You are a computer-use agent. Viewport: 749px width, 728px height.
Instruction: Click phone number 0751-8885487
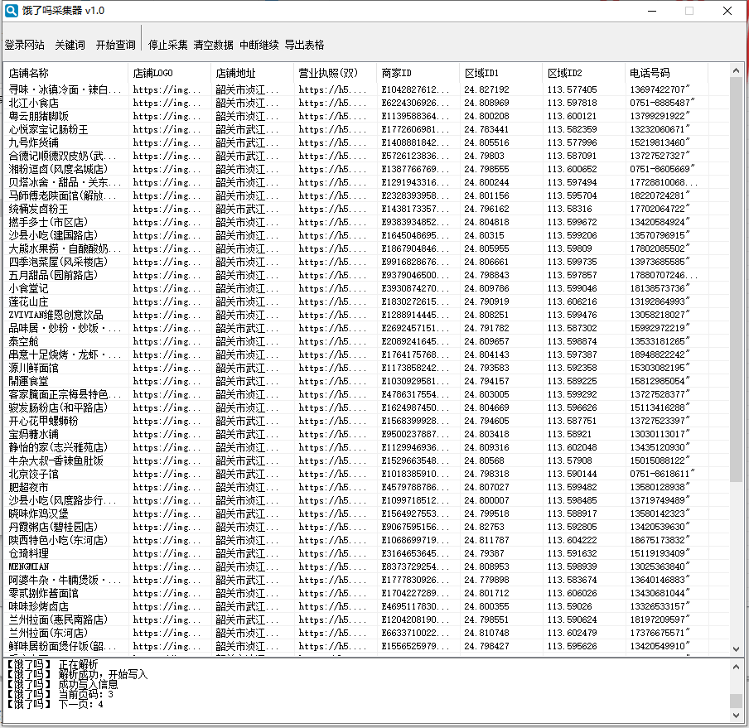[x=662, y=103]
